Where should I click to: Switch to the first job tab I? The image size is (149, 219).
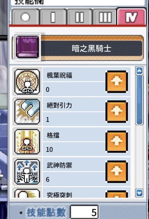53,17
